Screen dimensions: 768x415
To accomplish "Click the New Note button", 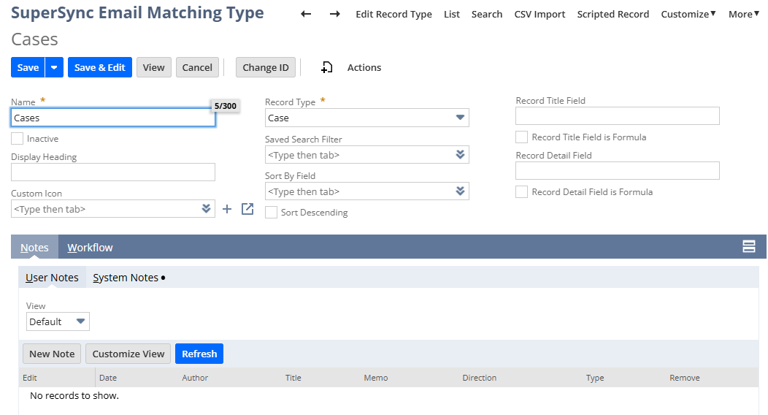I will click(x=52, y=354).
